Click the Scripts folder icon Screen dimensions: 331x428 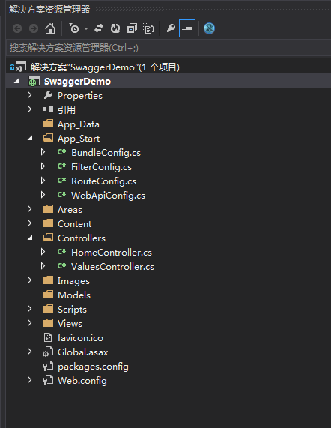point(48,309)
